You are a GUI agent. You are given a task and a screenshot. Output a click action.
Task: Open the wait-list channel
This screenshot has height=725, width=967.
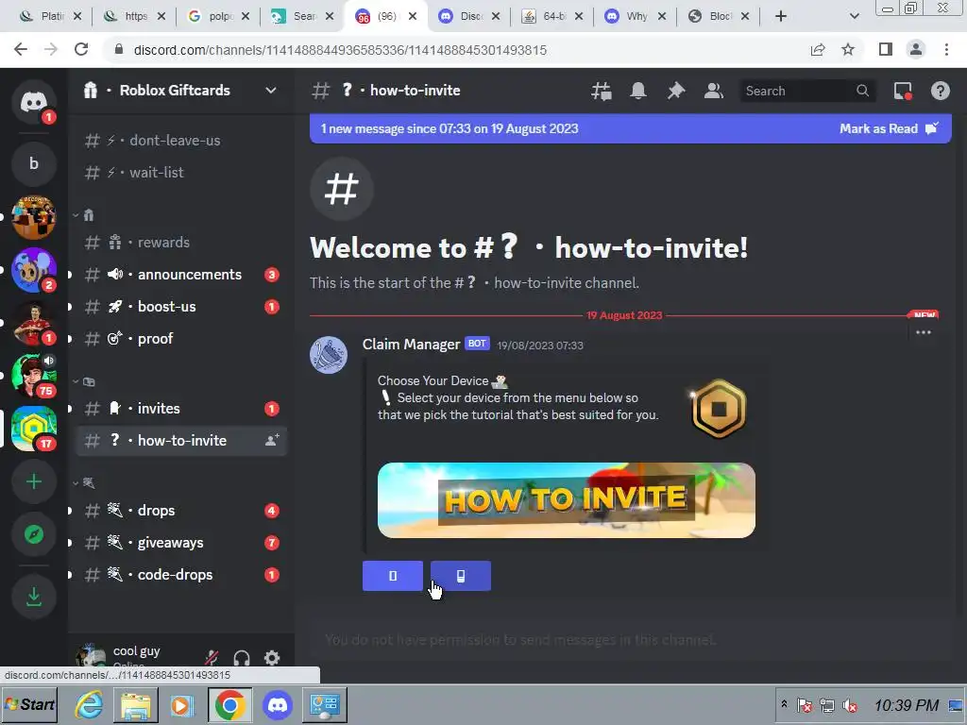click(x=181, y=172)
